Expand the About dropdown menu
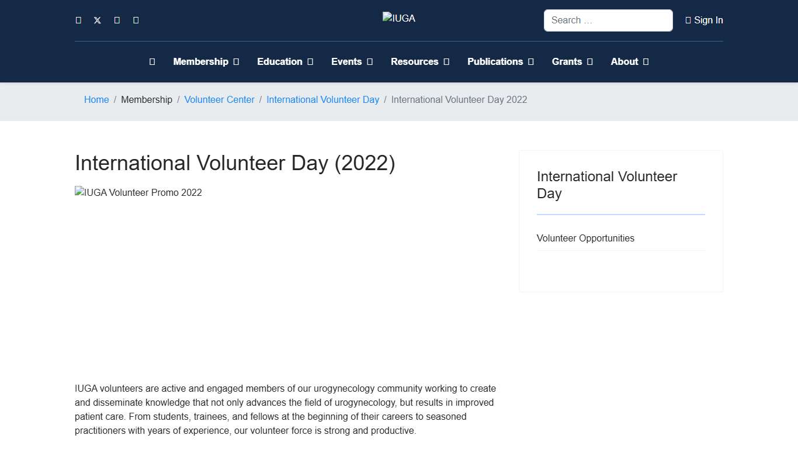The image size is (798, 449). (647, 61)
